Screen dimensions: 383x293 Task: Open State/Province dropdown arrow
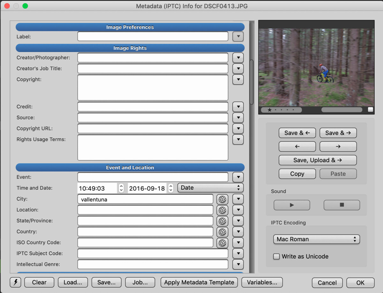[238, 221]
